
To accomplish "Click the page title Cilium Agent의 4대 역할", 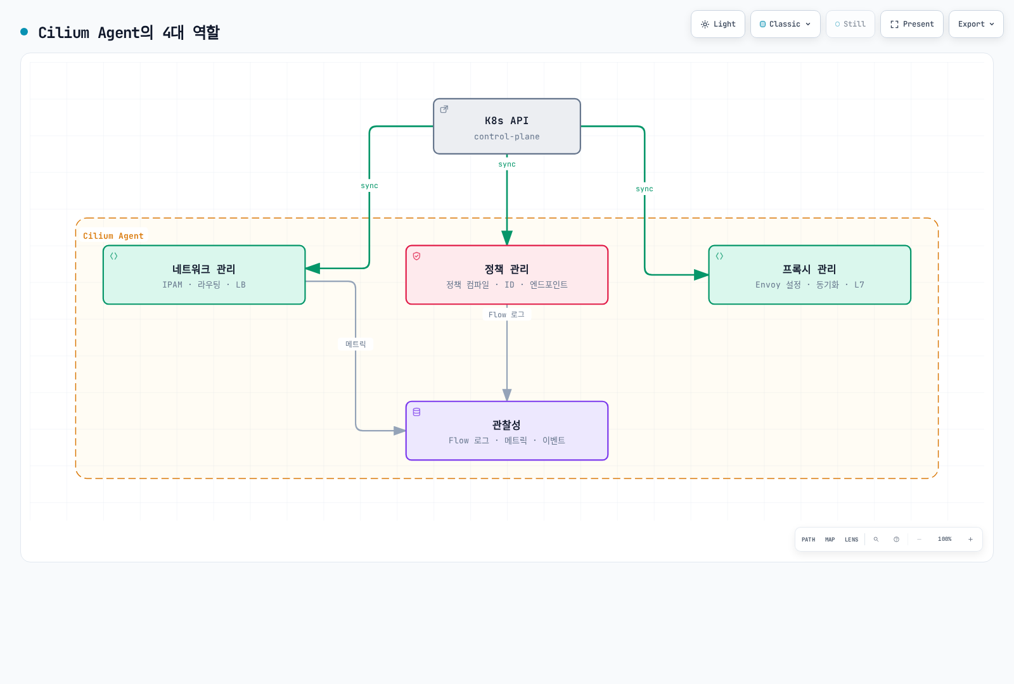I will tap(129, 32).
